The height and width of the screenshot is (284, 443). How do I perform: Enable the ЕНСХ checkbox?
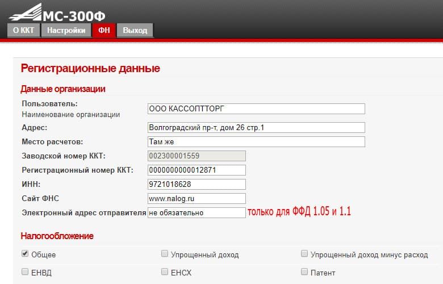[x=165, y=272]
